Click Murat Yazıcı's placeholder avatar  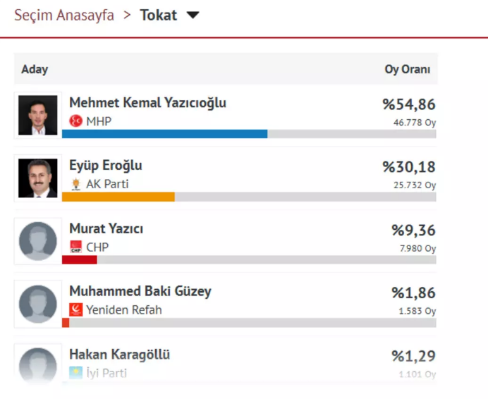(38, 241)
